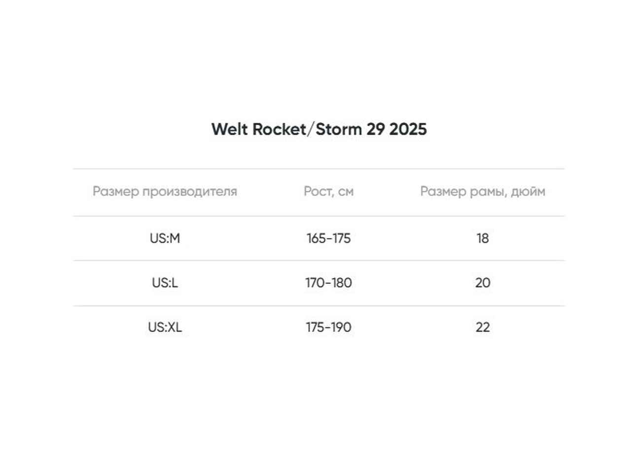The image size is (631, 473).
Task: Click the US:M size cell
Action: [x=165, y=238]
